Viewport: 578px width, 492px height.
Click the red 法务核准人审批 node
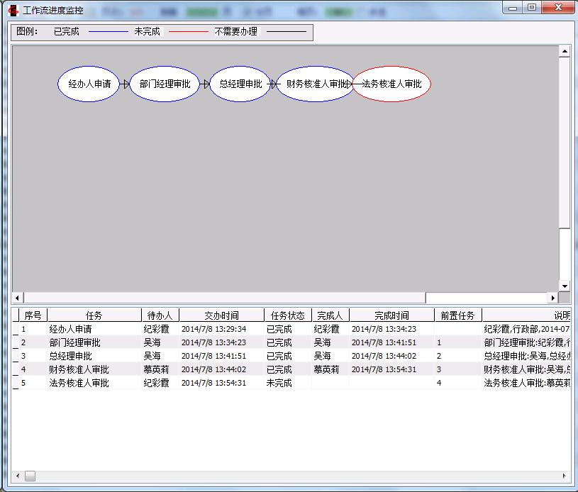pyautogui.click(x=391, y=84)
